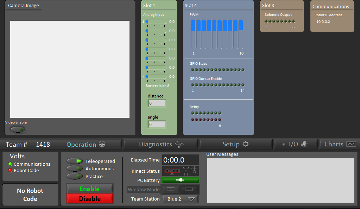Click the User Messages text area
The height and width of the screenshot is (209, 360).
pos(280,180)
